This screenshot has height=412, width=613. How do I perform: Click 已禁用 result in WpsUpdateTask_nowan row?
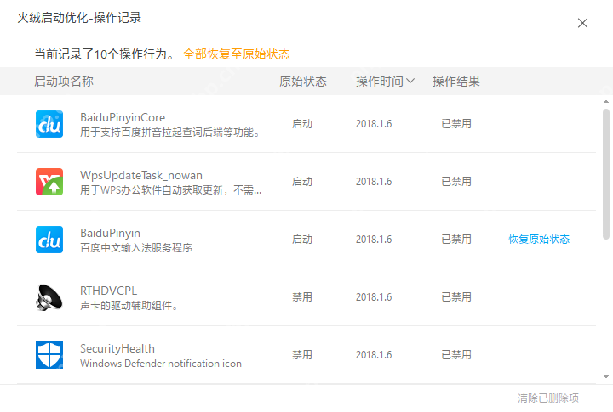456,182
